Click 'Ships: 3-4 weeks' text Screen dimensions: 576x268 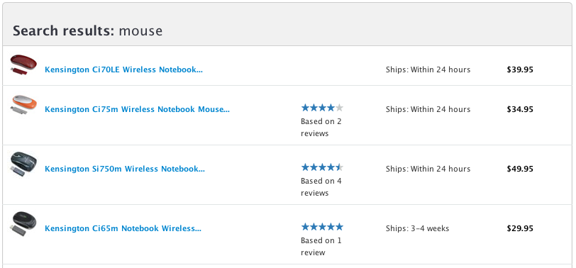click(x=417, y=228)
